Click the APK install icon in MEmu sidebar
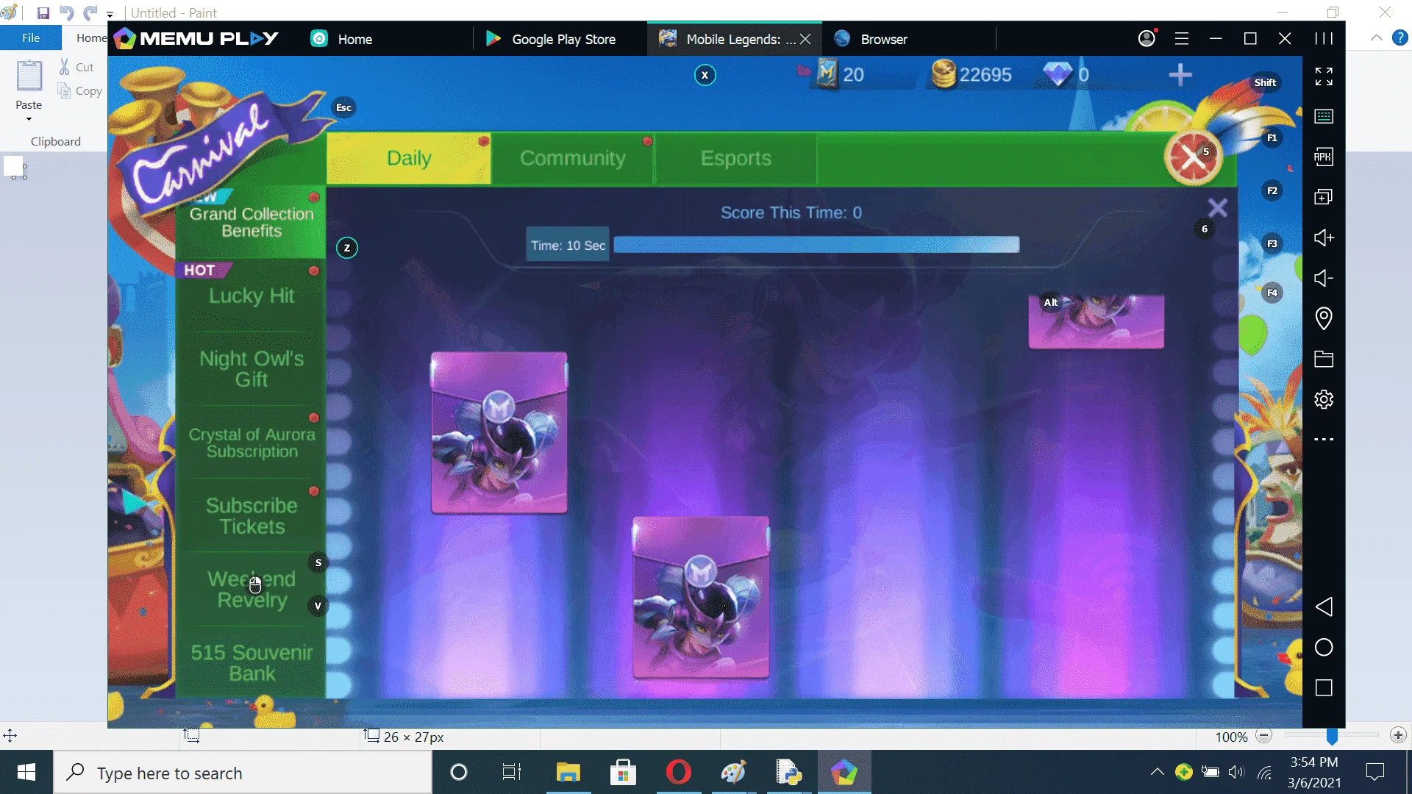Image resolution: width=1412 pixels, height=794 pixels. tap(1324, 157)
